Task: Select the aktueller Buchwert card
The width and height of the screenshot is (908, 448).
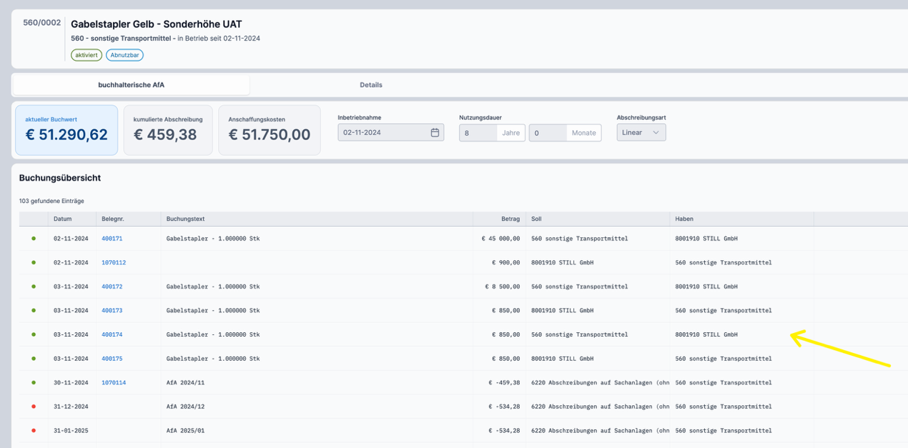Action: coord(66,130)
